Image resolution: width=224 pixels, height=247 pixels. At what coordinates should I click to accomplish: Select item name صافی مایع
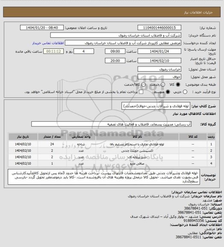click(137, 163)
